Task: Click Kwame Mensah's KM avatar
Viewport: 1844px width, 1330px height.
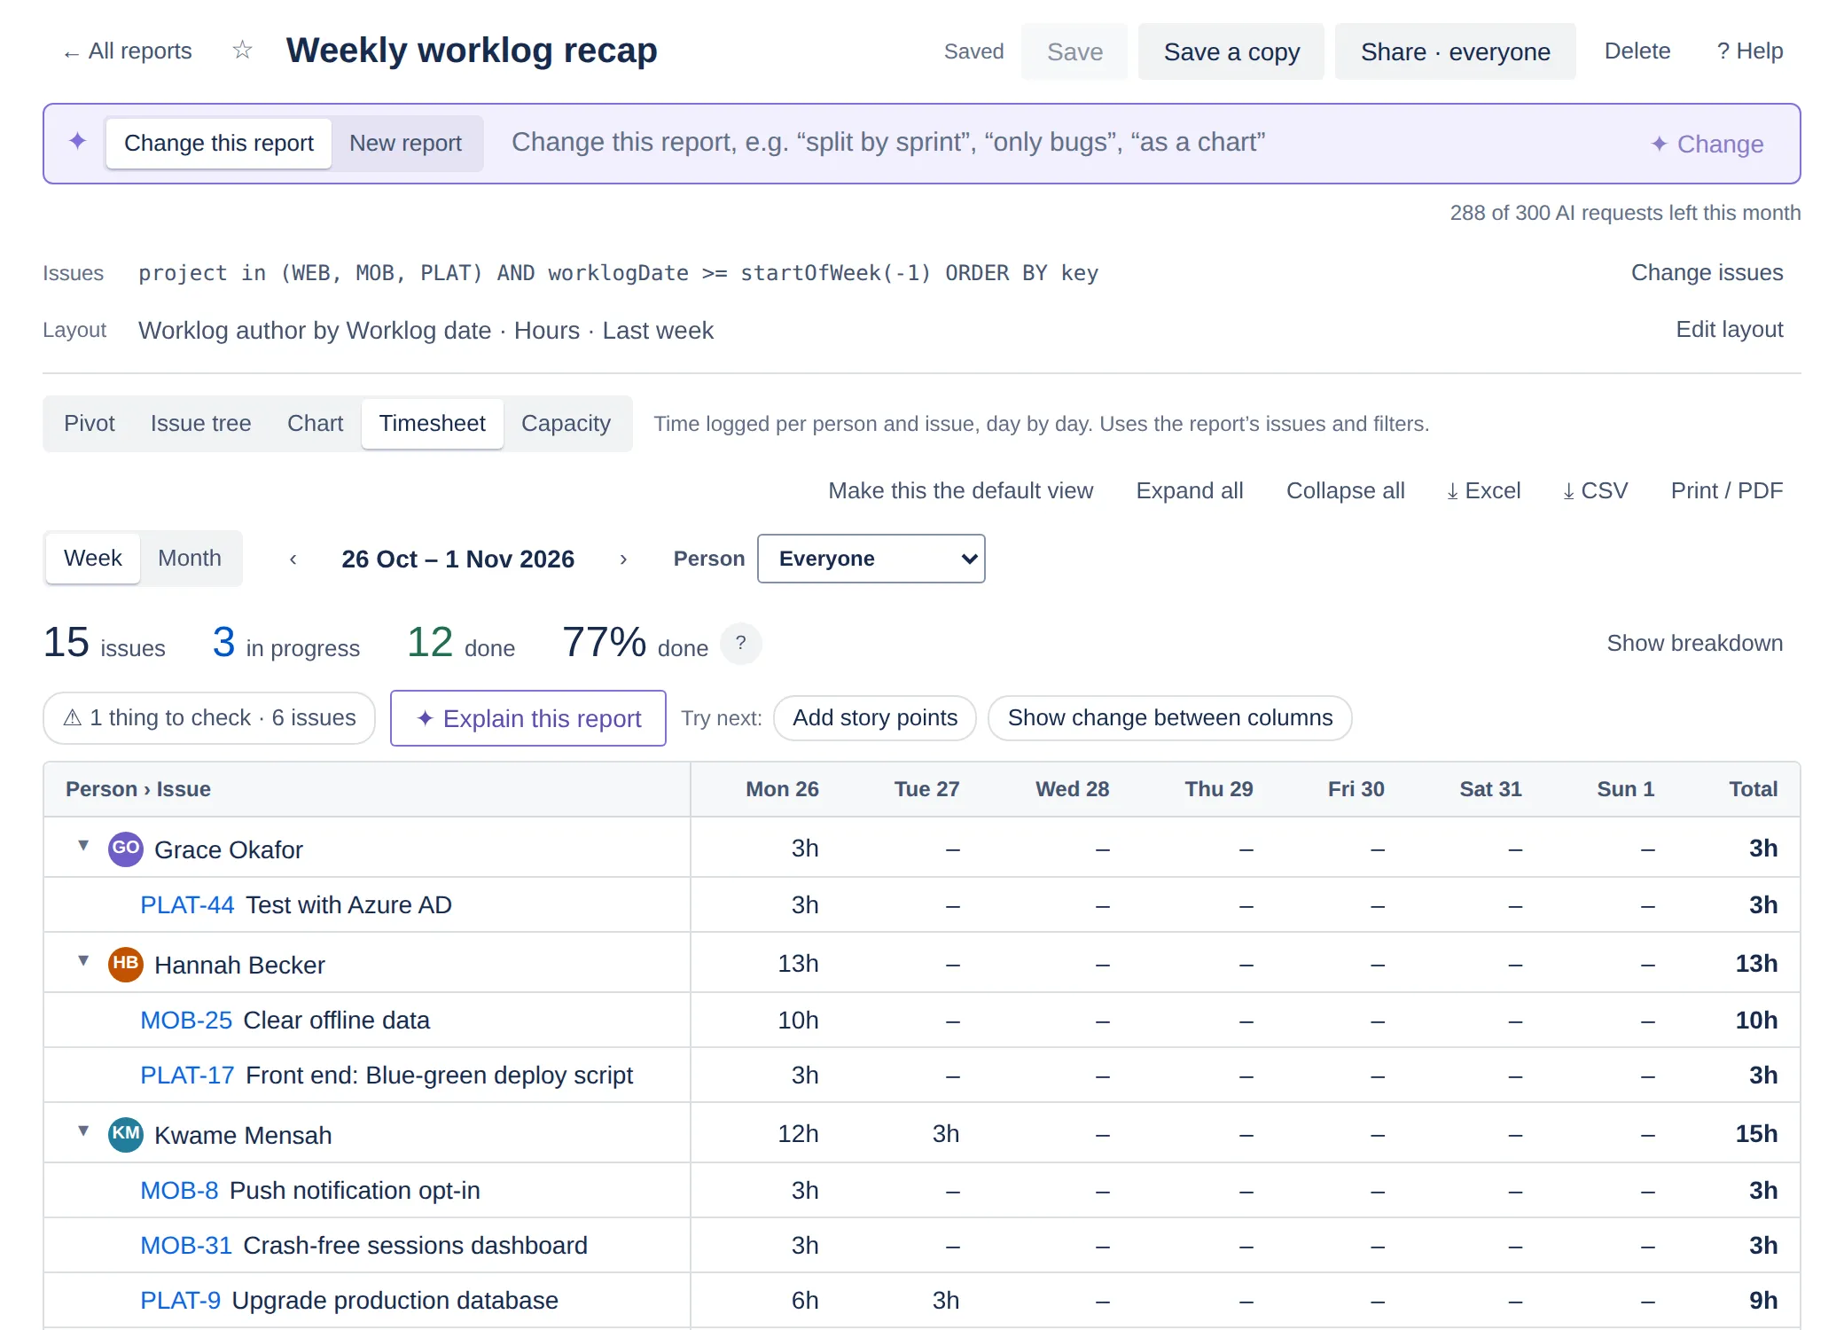Action: (125, 1134)
